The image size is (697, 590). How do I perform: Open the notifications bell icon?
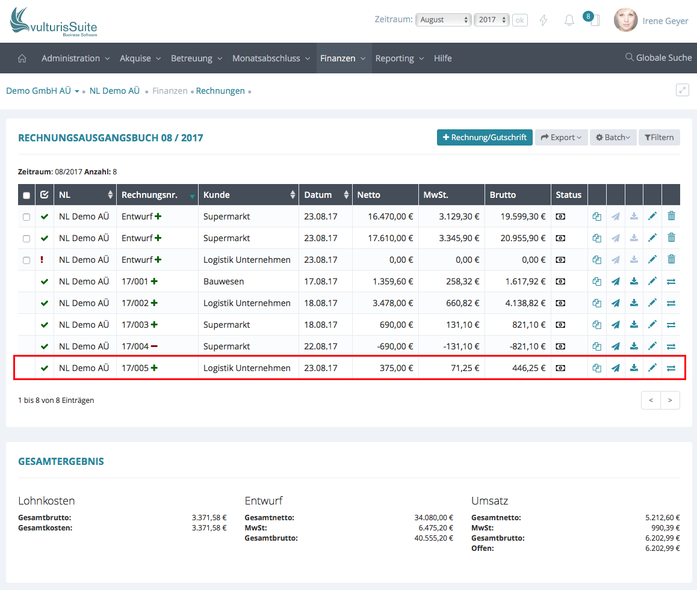[569, 20]
